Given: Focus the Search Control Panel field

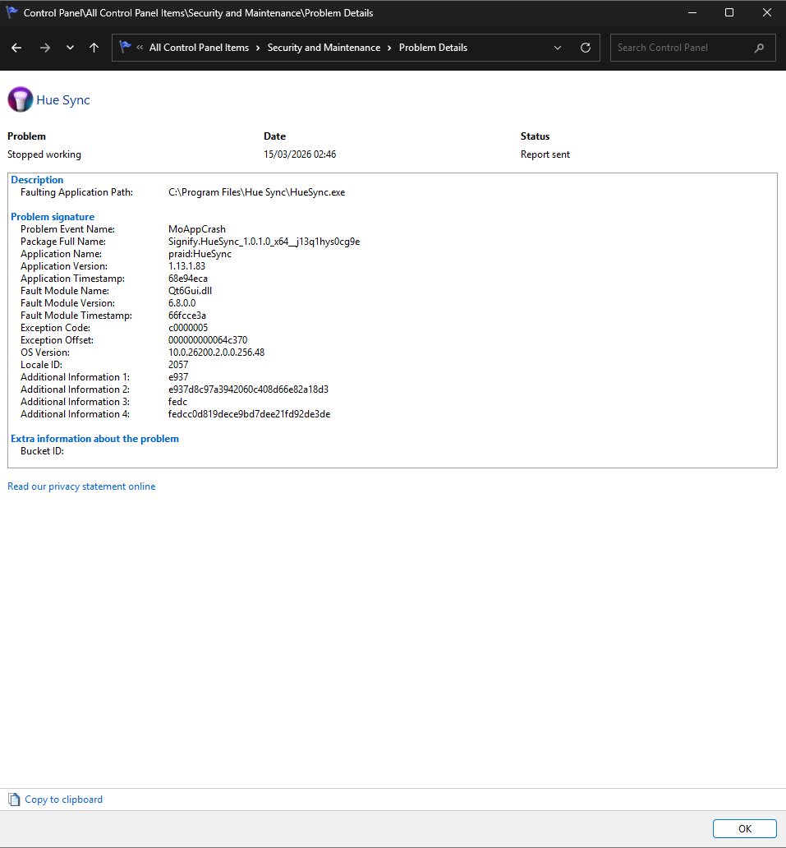Looking at the screenshot, I should point(693,48).
